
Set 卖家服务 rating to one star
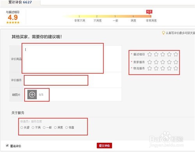150,62
